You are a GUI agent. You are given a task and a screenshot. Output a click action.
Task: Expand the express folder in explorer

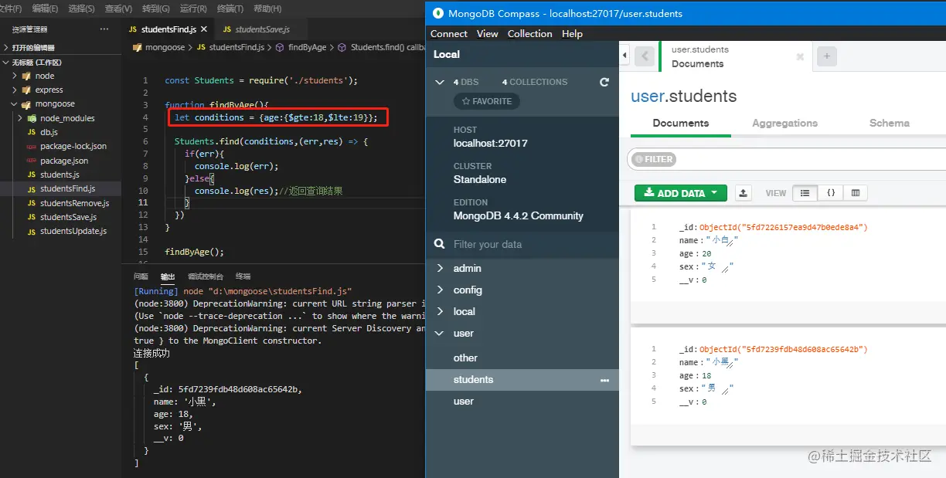pyautogui.click(x=15, y=90)
